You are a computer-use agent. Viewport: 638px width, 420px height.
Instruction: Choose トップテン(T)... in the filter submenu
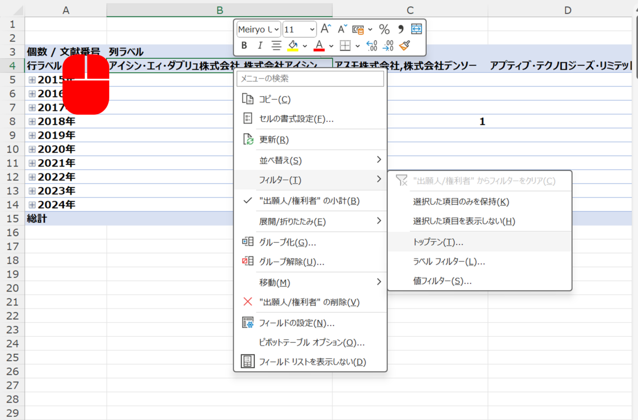(479, 242)
